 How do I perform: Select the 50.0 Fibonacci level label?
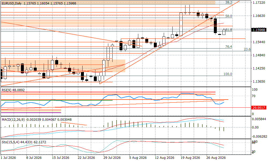(229, 16)
